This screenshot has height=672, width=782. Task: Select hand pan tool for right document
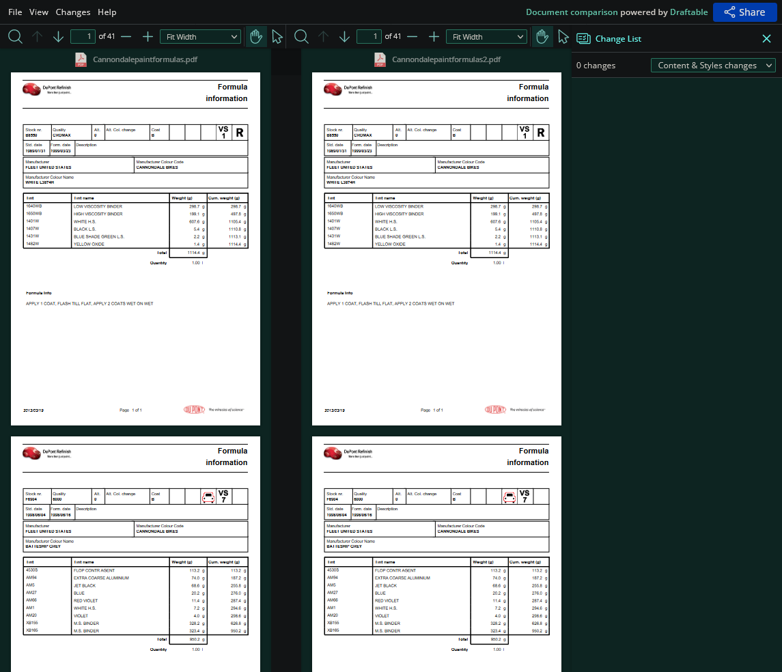pos(542,36)
